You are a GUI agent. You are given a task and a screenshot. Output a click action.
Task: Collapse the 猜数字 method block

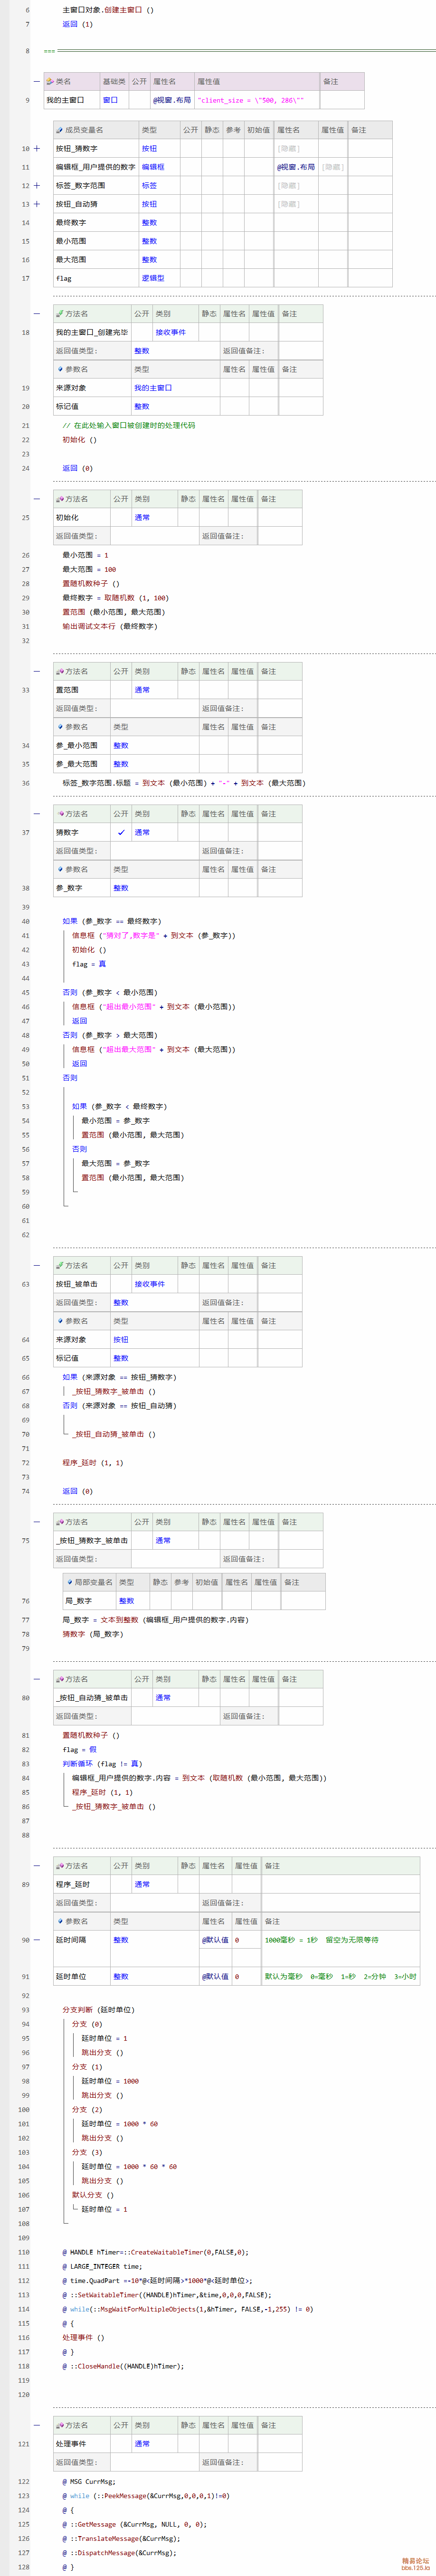37,813
